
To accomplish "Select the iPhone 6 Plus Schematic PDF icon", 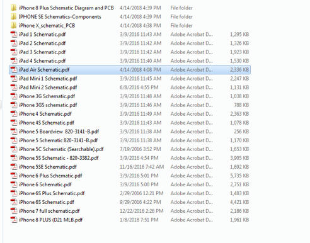I will coord(14,176).
